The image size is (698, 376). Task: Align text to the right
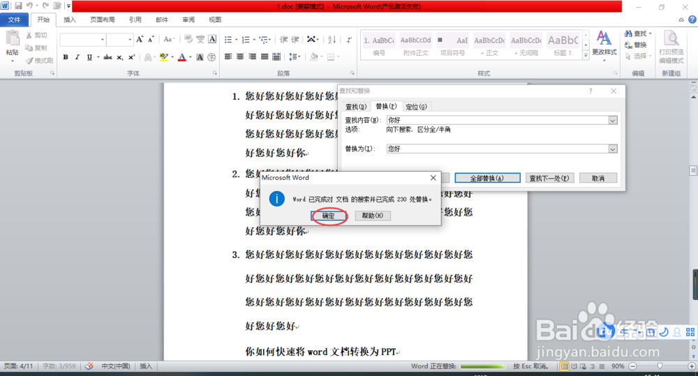pyautogui.click(x=253, y=57)
